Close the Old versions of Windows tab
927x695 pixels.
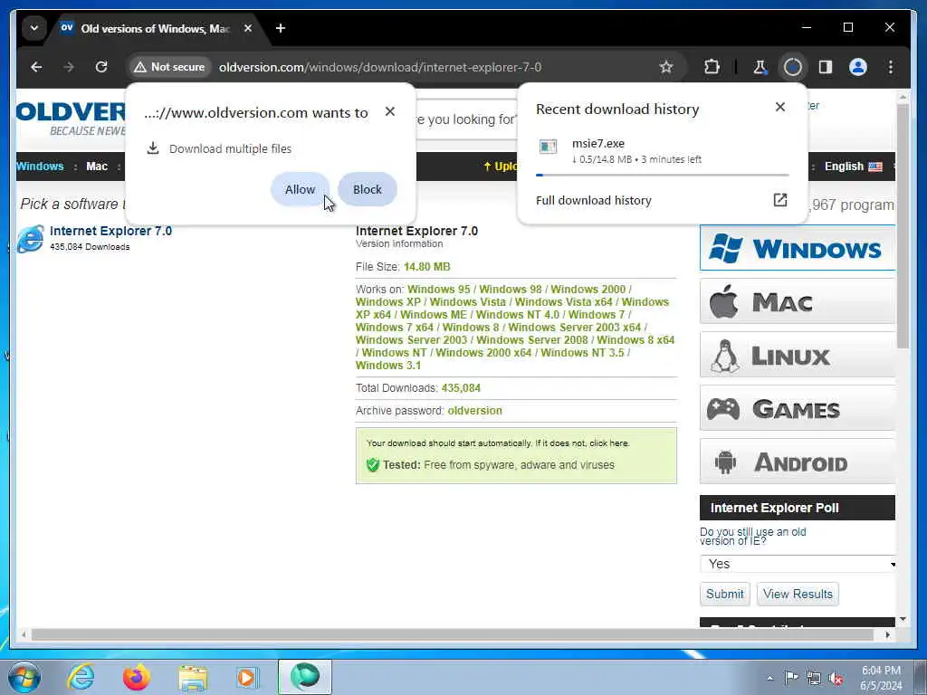point(248,28)
